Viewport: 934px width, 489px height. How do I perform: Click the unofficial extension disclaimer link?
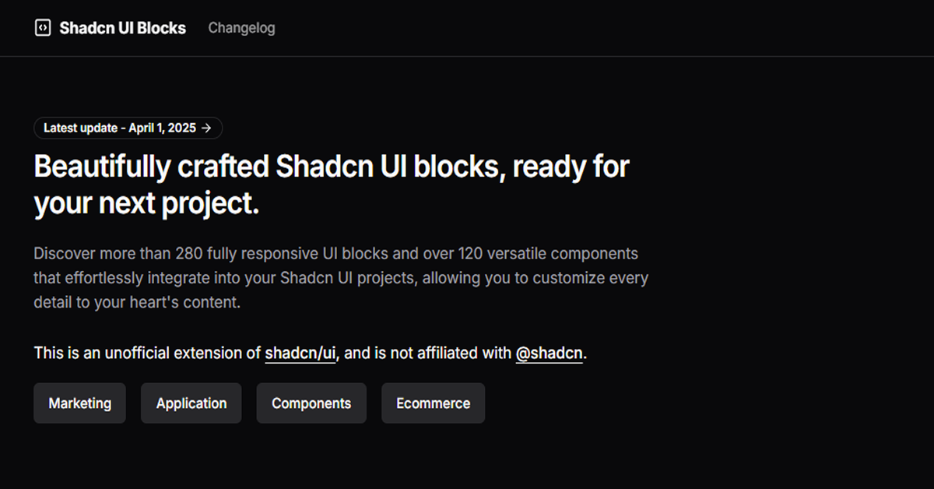point(300,353)
